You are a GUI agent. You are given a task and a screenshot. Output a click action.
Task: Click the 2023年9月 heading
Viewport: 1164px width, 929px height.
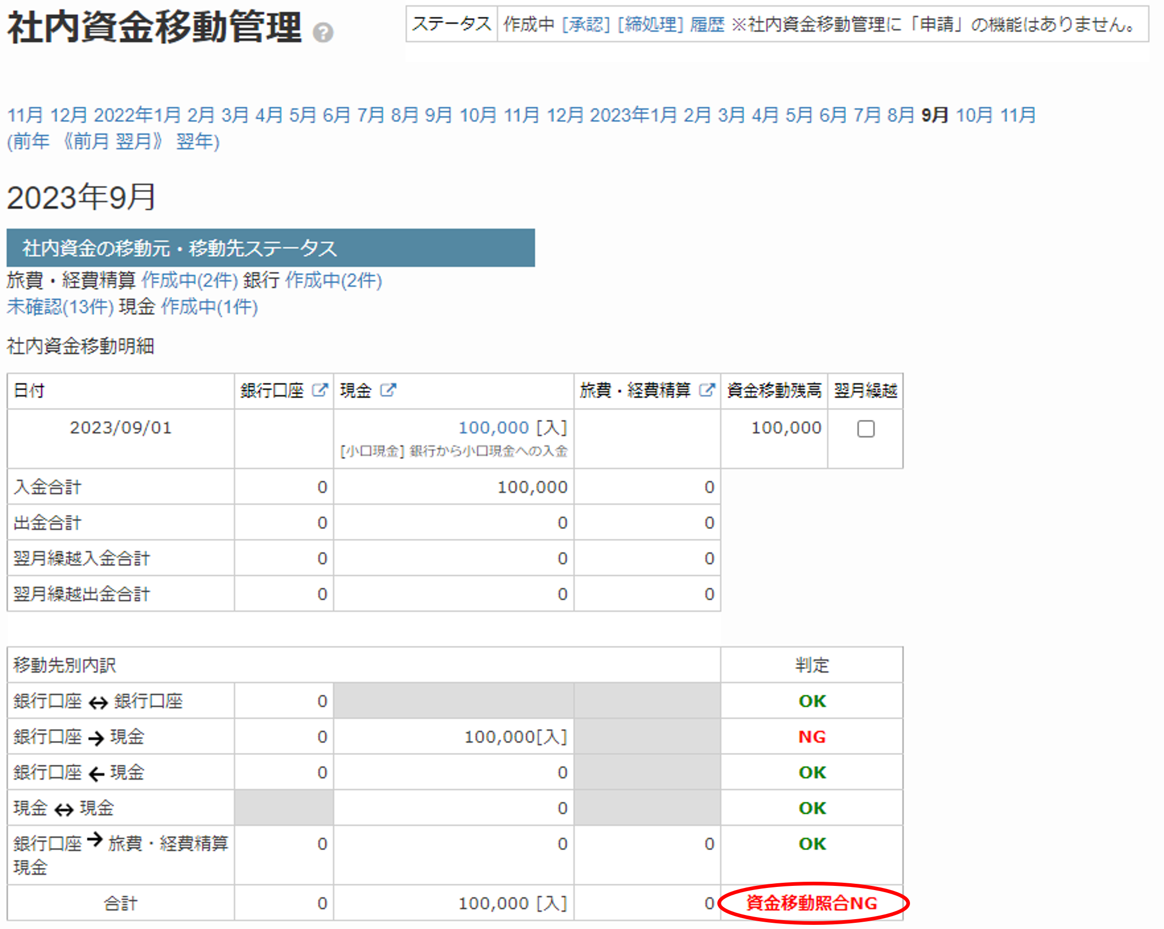82,197
